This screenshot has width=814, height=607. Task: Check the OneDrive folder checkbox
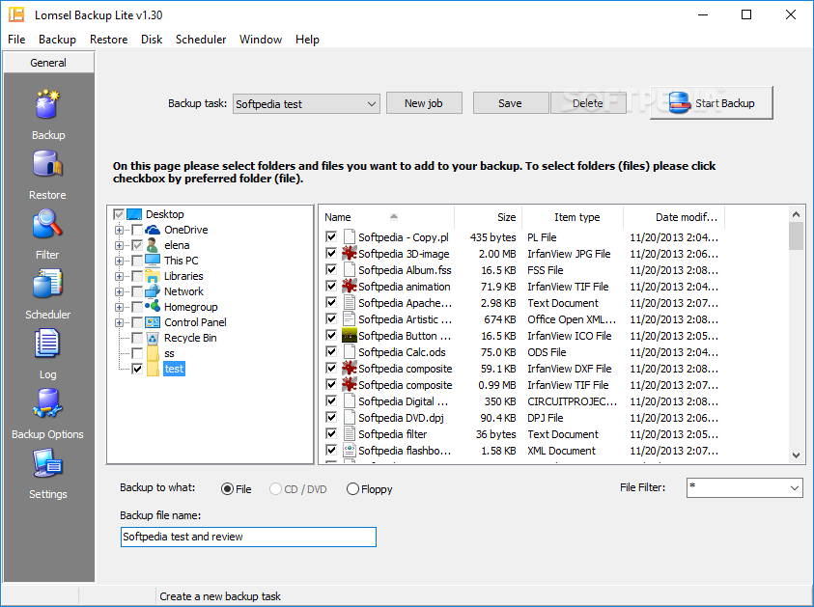pos(137,230)
